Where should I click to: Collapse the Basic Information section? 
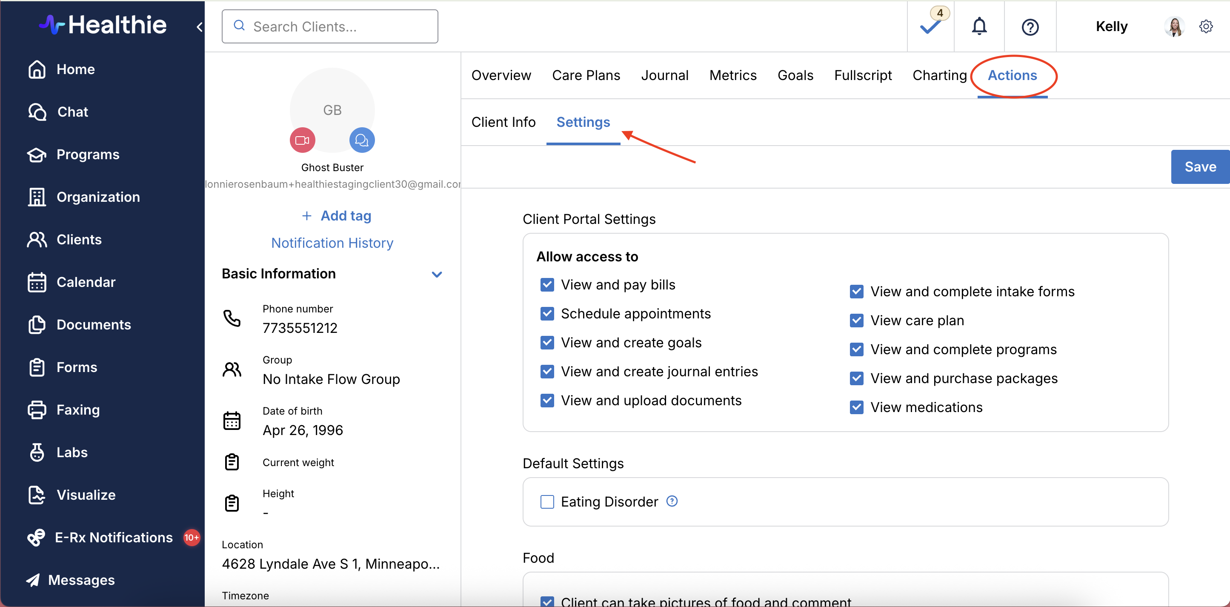(x=436, y=274)
